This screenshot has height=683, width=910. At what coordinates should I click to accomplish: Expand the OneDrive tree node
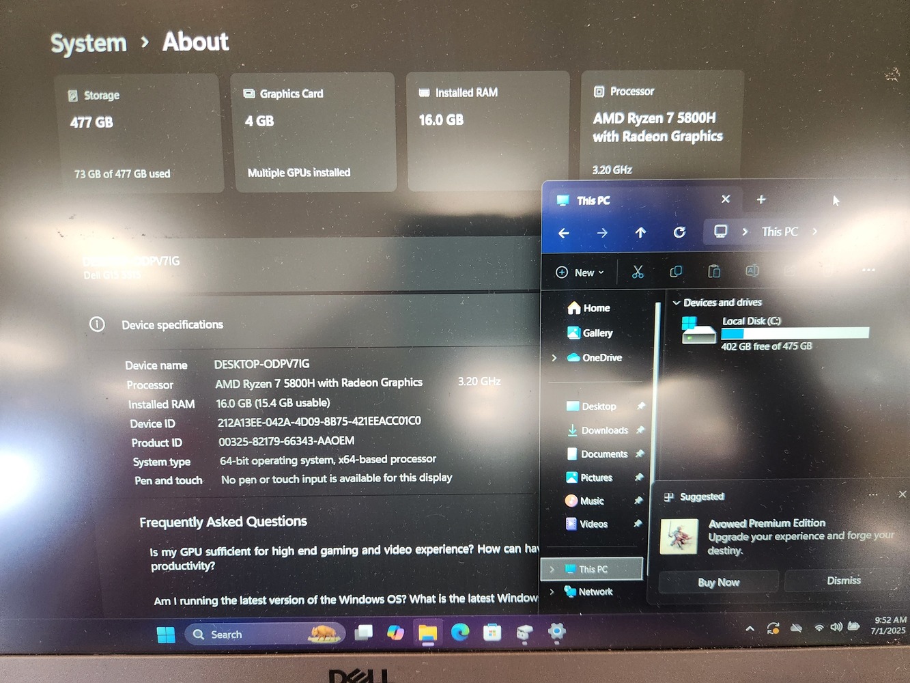554,357
